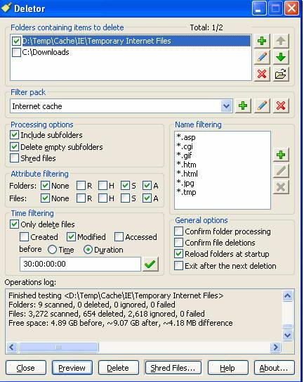This screenshot has width=304, height=382.
Task: Click the horizontal scrollbar thumb in log
Action: tap(58, 347)
